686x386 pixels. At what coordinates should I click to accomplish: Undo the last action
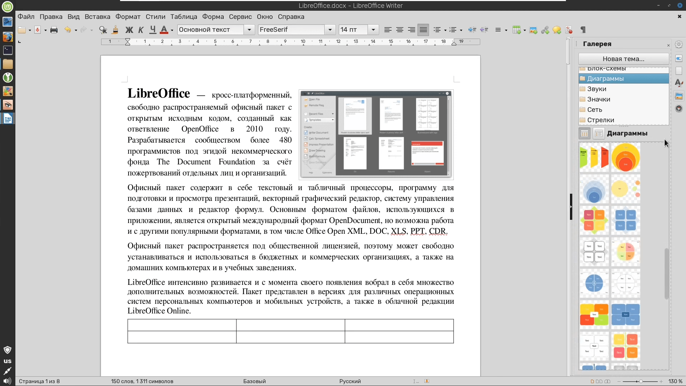coord(68,30)
